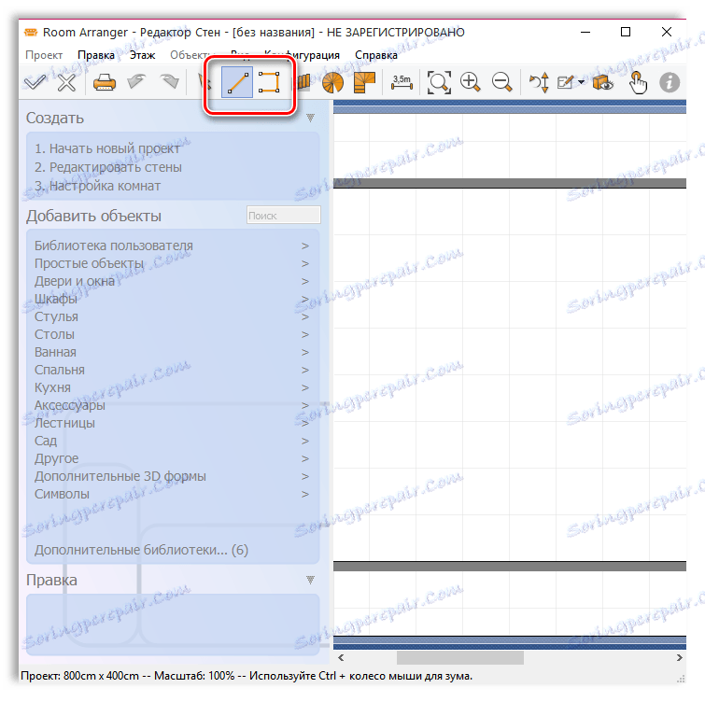Choose the orange L-shaped room tool
The width and height of the screenshot is (705, 702).
click(364, 82)
